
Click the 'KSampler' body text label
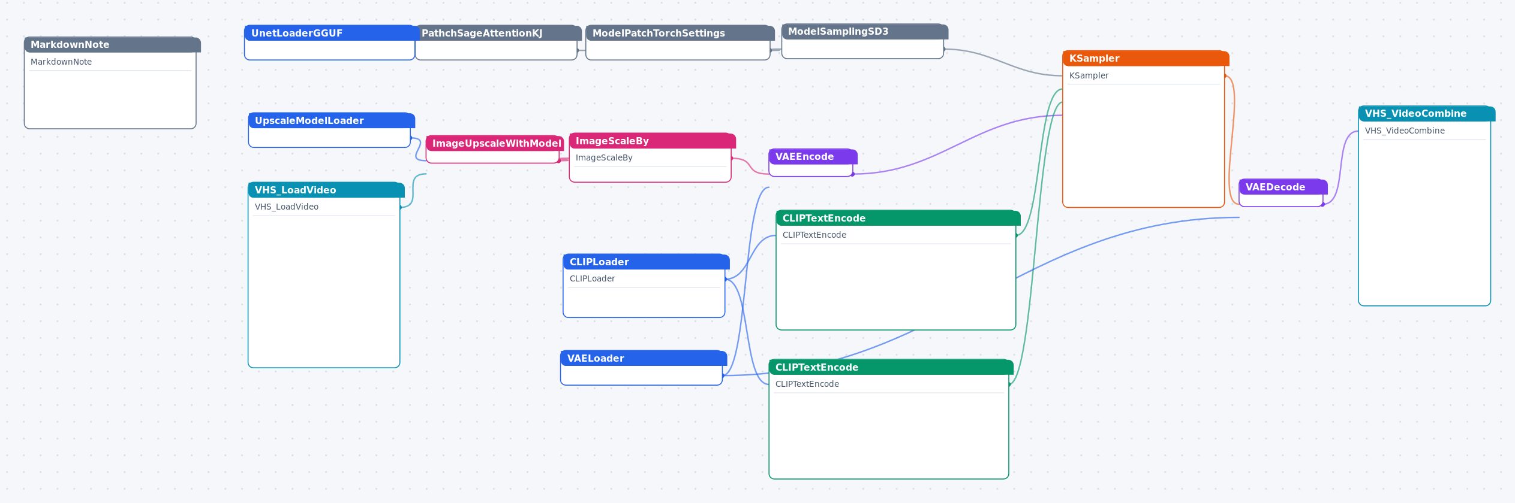coord(1089,75)
